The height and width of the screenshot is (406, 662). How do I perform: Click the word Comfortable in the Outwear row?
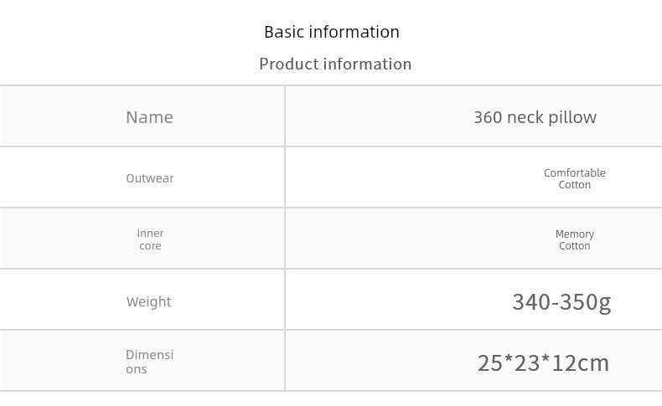click(575, 172)
